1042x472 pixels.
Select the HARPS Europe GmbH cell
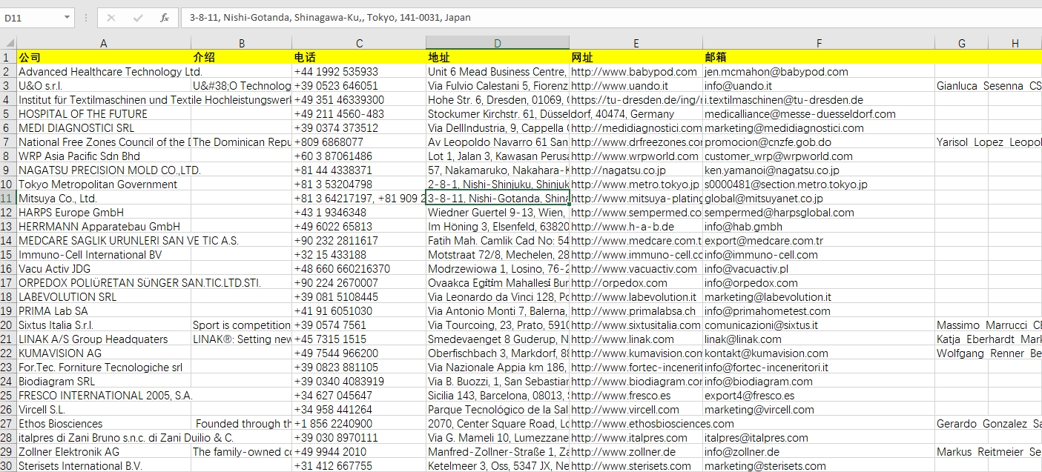104,212
